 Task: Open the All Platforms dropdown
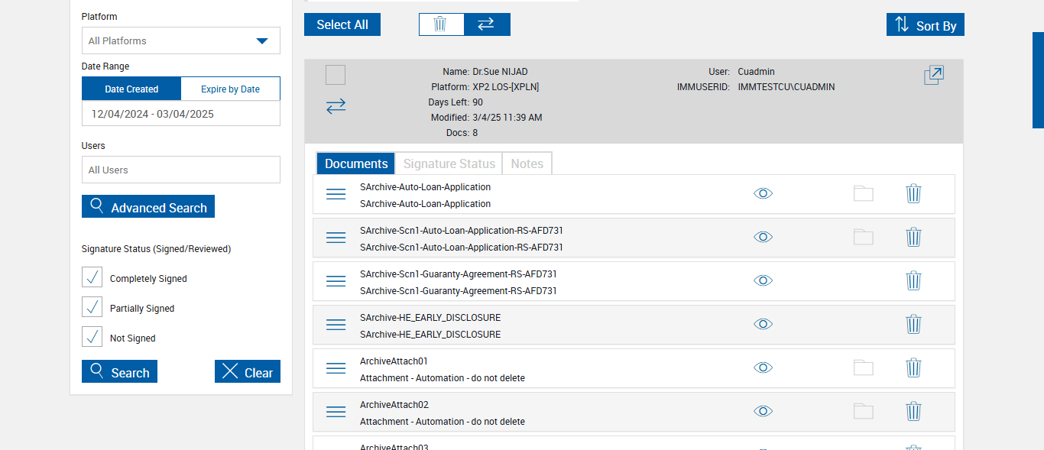tap(181, 40)
